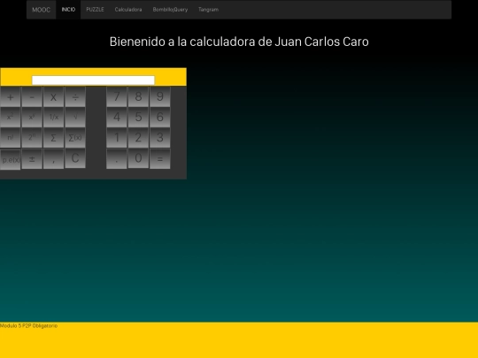Go to the Tangram tab
The width and height of the screenshot is (478, 358).
click(x=208, y=10)
